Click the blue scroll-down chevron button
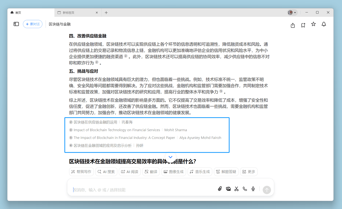Screen dimensions: 342x209 (x=170, y=157)
